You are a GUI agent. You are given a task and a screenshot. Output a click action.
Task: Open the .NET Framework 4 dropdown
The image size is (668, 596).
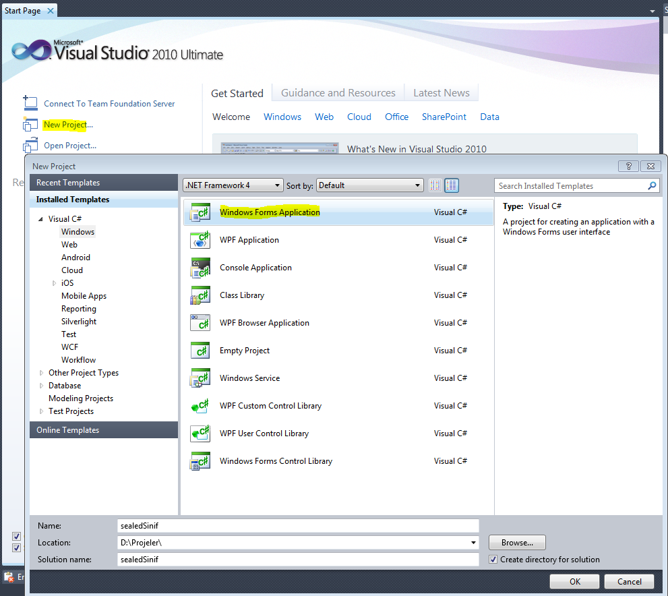[x=233, y=185]
